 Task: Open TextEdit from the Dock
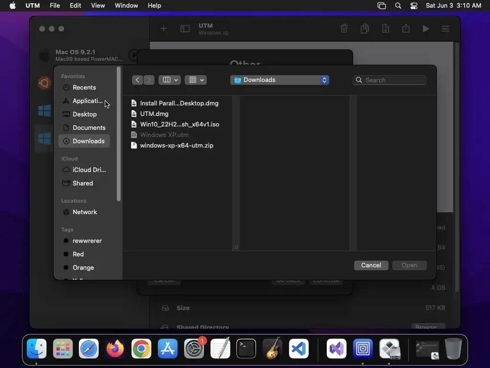click(x=220, y=349)
